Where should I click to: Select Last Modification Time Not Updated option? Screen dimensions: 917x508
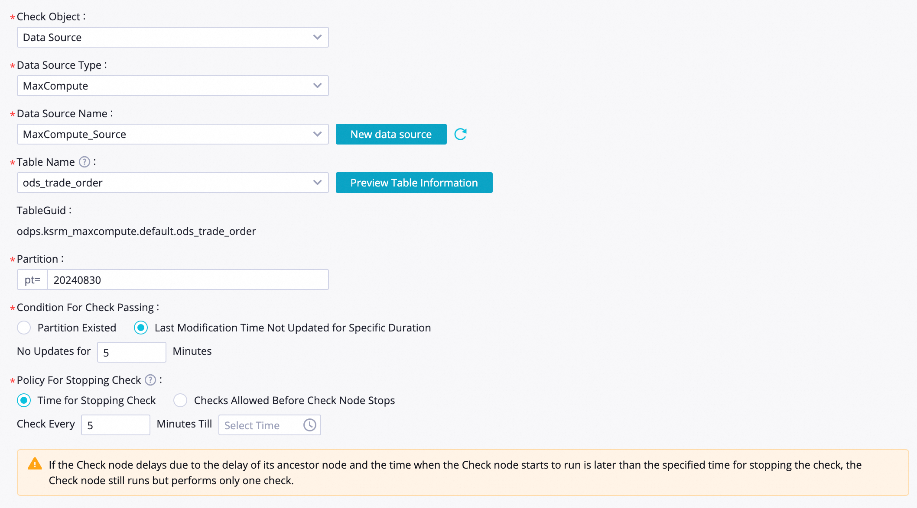click(x=140, y=328)
